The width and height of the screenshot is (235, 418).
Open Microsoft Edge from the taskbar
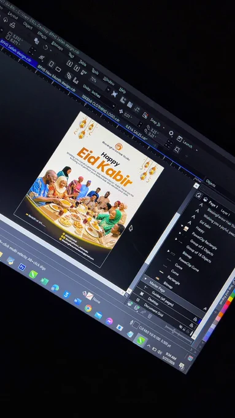pyautogui.click(x=55, y=288)
